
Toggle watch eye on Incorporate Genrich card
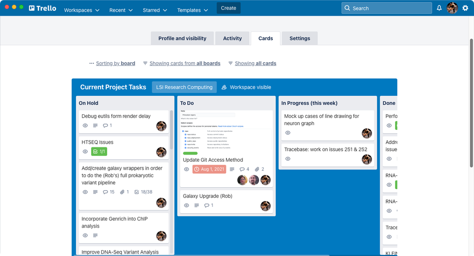point(85,235)
